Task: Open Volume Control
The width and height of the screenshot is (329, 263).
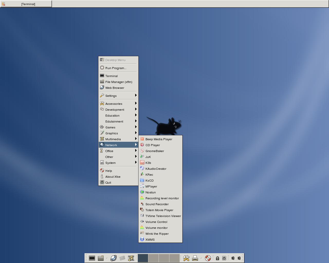Action: (160, 222)
